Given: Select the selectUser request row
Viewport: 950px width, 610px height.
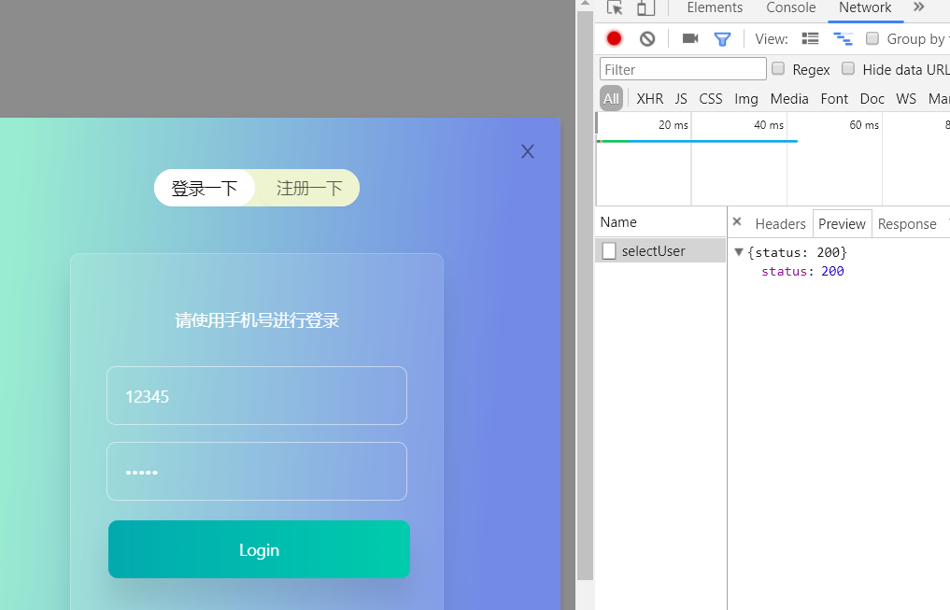Looking at the screenshot, I should [660, 250].
